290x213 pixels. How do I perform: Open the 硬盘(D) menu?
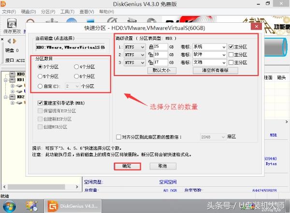29,12
